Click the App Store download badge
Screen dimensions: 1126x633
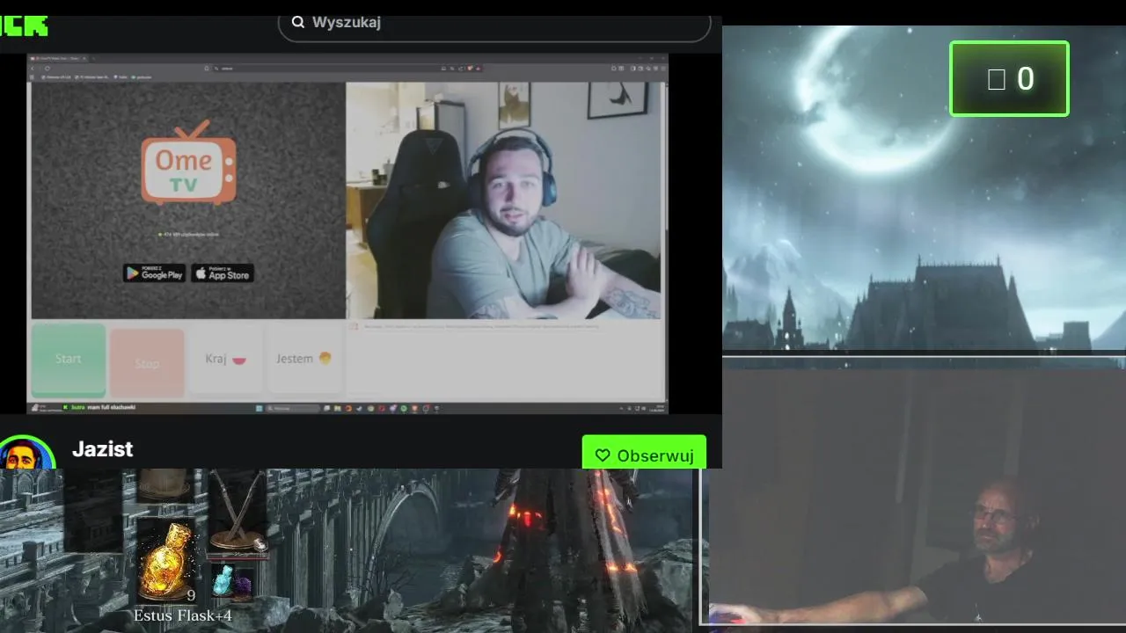coord(223,273)
